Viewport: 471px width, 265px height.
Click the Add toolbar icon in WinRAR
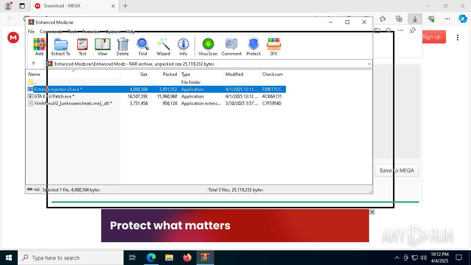[x=39, y=47]
